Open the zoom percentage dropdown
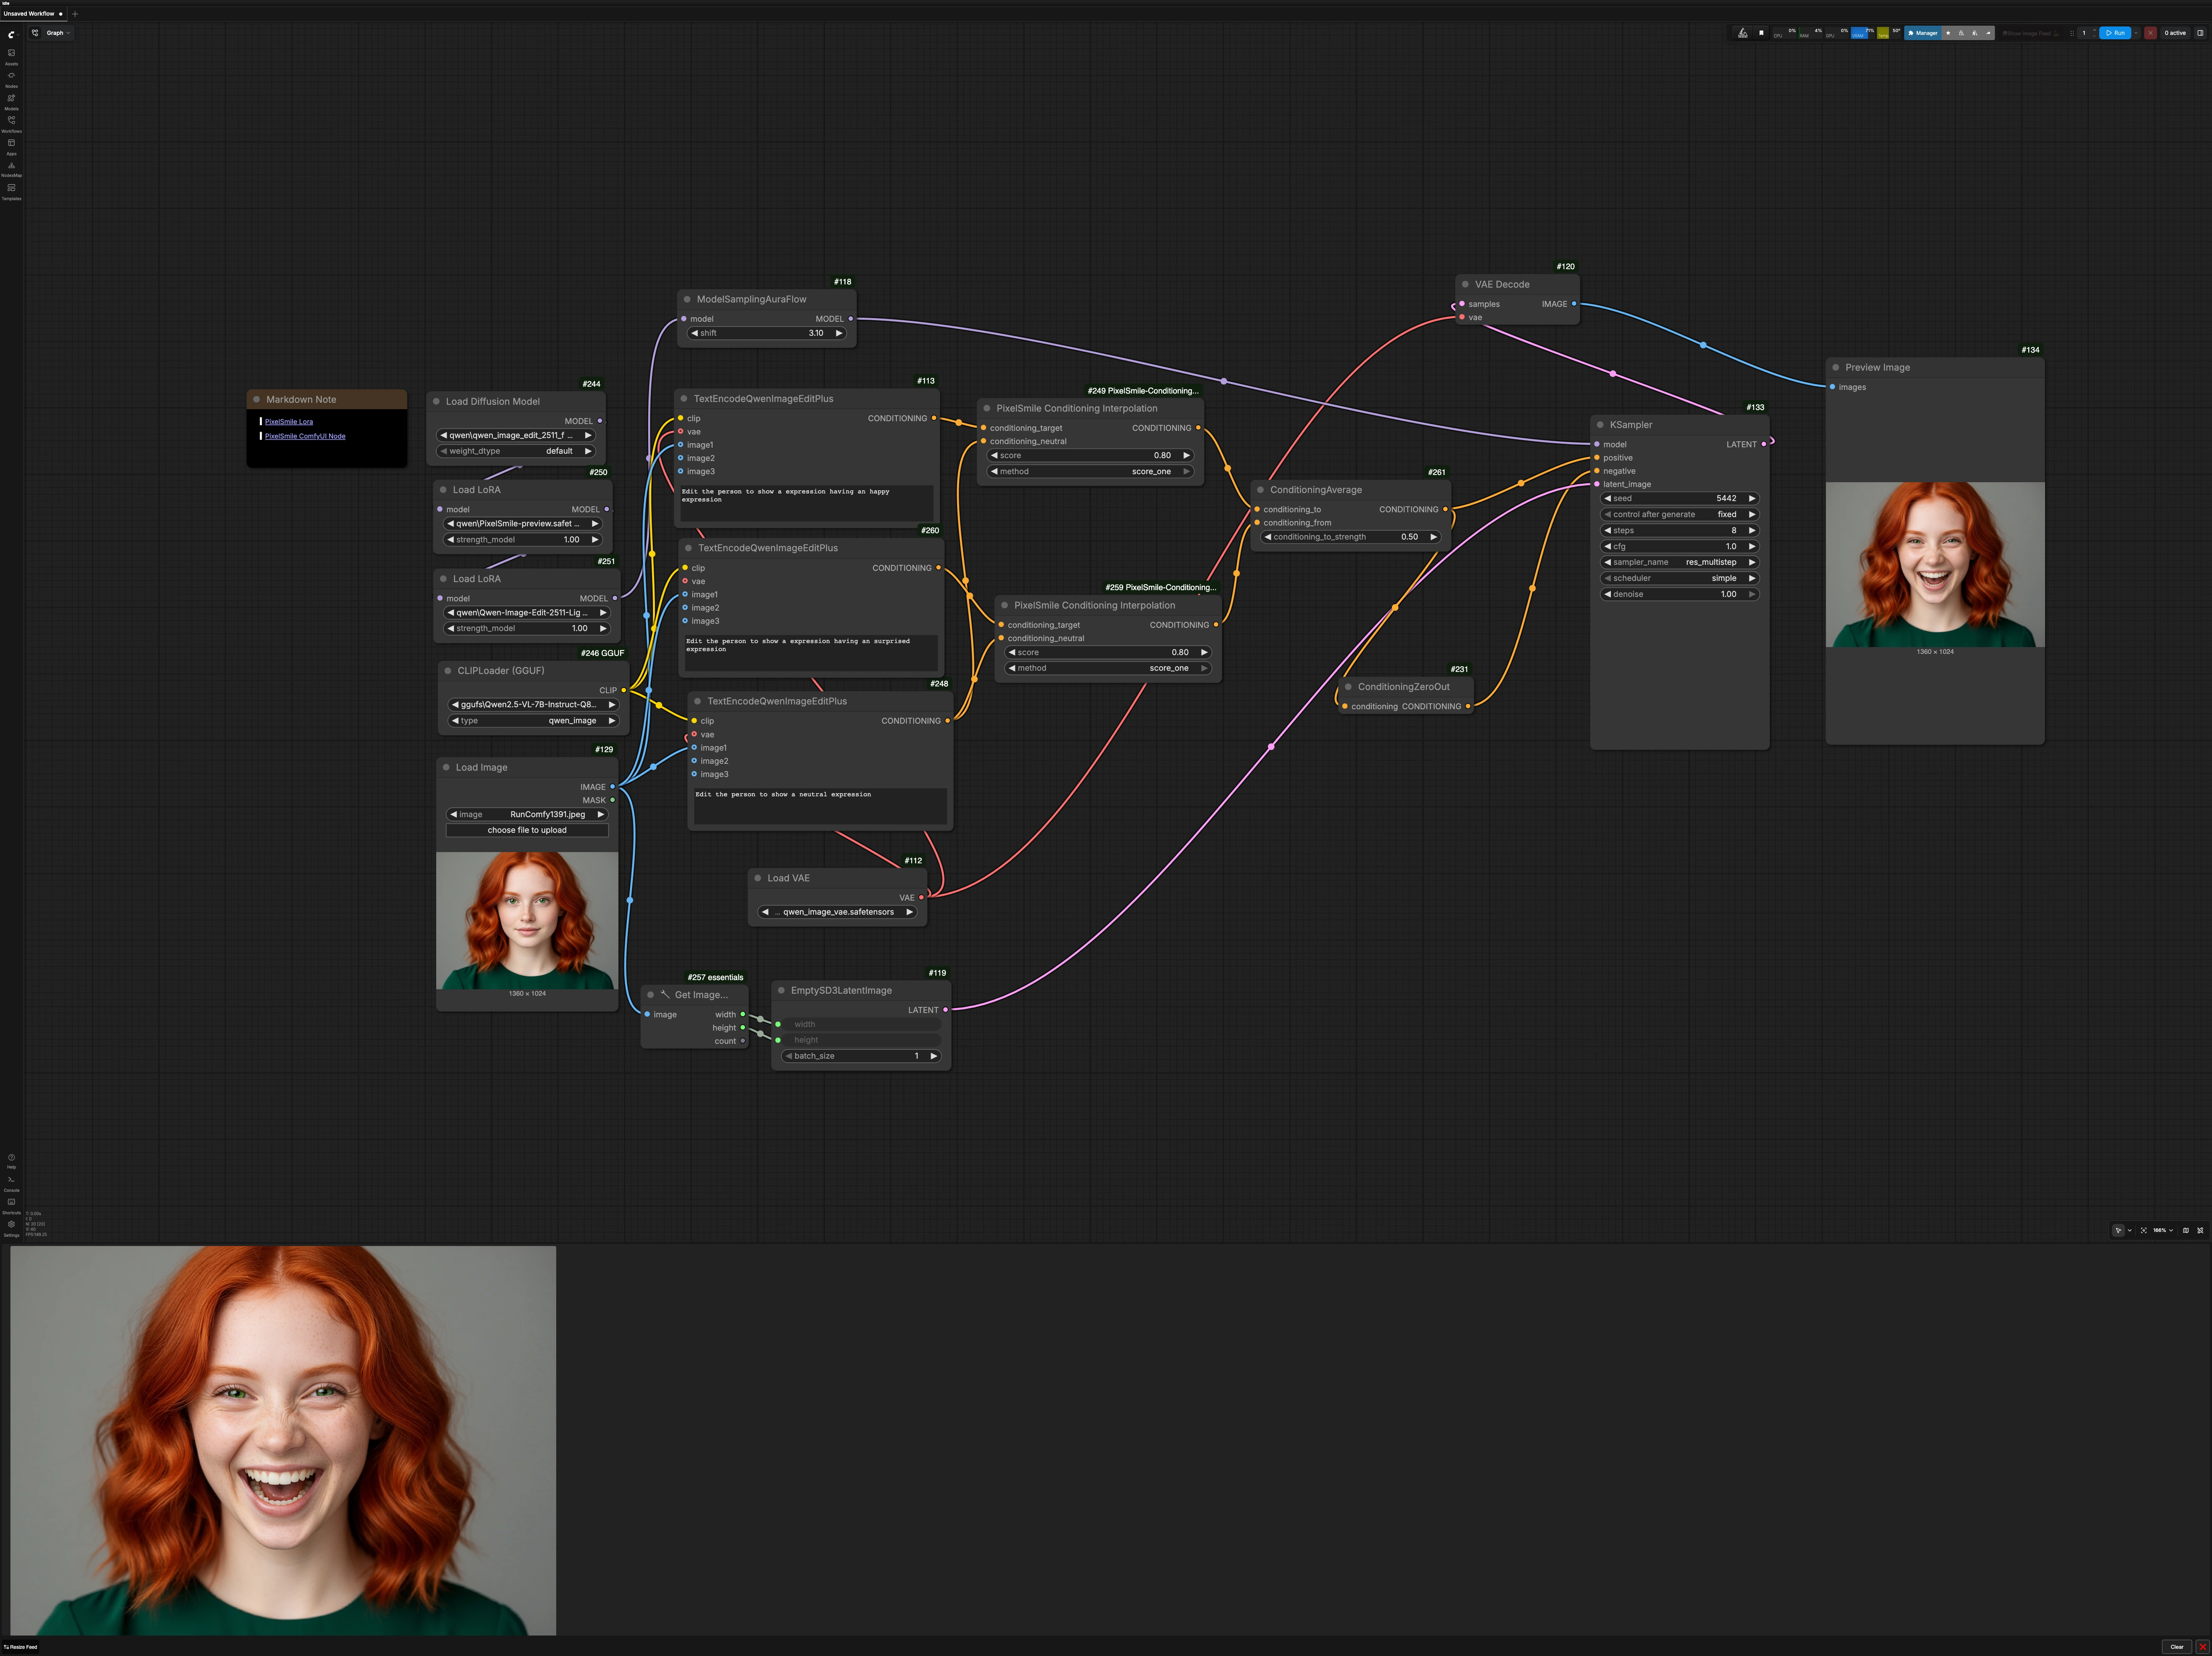This screenshot has height=1656, width=2212. coord(2164,1230)
